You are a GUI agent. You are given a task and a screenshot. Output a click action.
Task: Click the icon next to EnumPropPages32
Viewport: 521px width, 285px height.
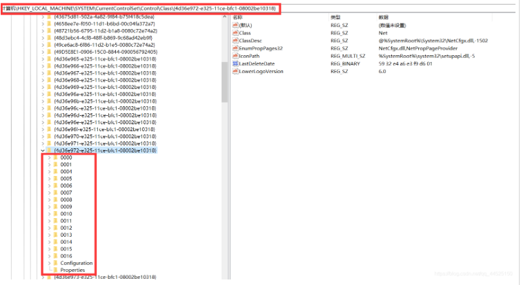[235, 48]
